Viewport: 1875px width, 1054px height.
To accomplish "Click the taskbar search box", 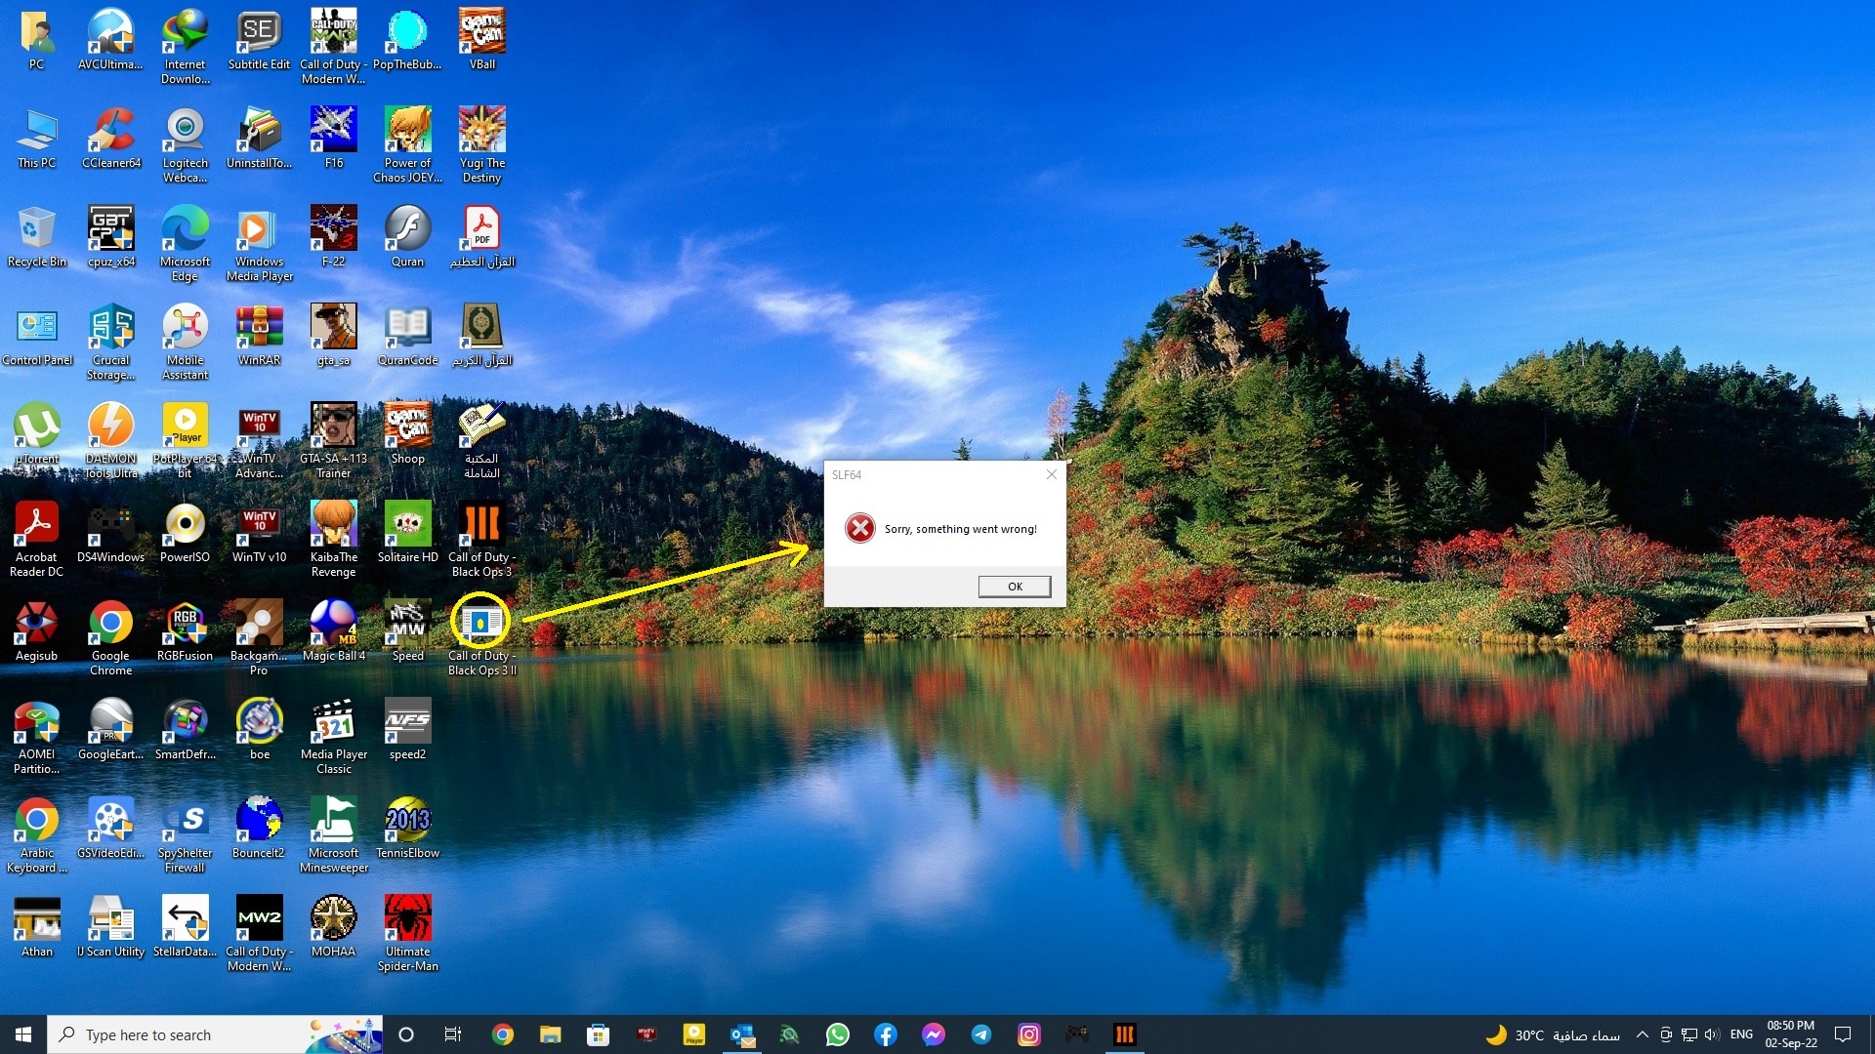I will click(215, 1034).
